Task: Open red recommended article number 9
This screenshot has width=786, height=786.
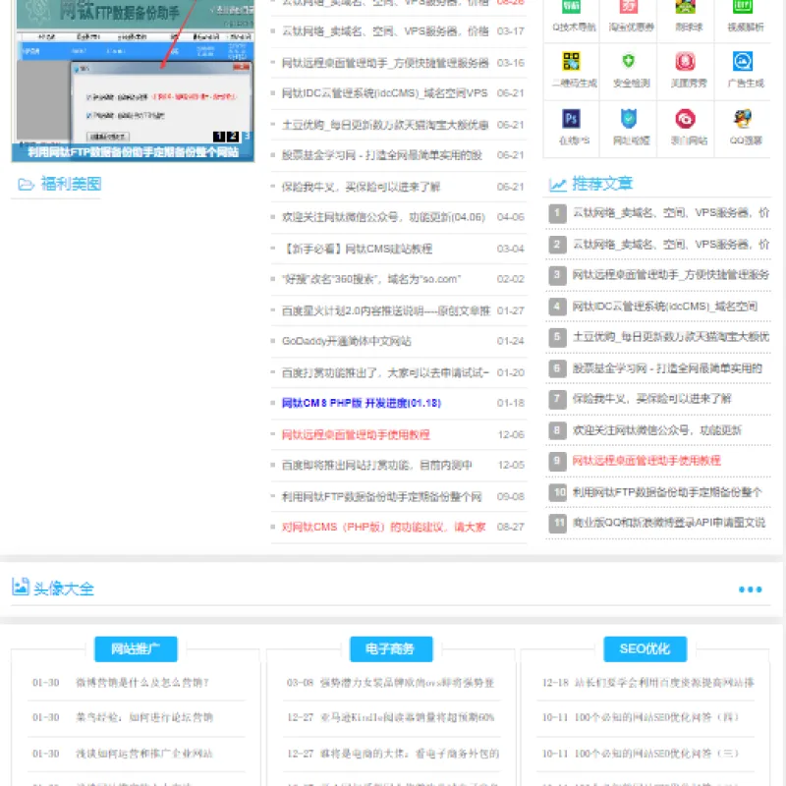Action: tap(646, 461)
